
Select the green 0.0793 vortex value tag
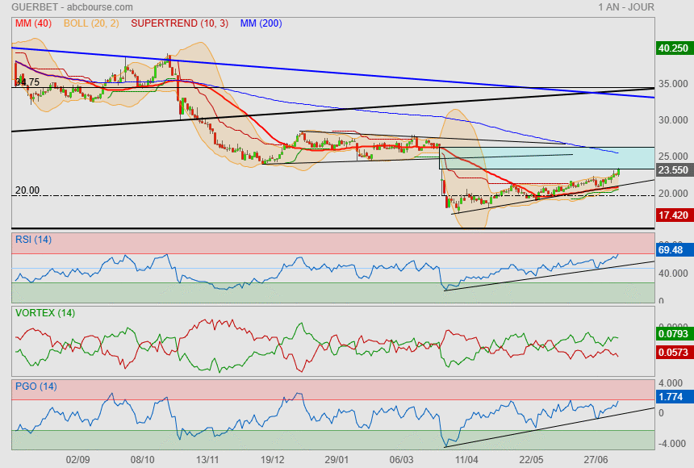tap(672, 332)
